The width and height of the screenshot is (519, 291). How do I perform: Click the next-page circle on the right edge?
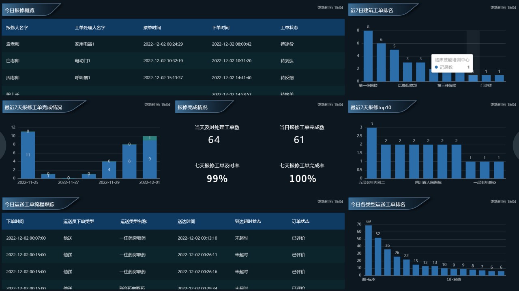tap(517, 145)
